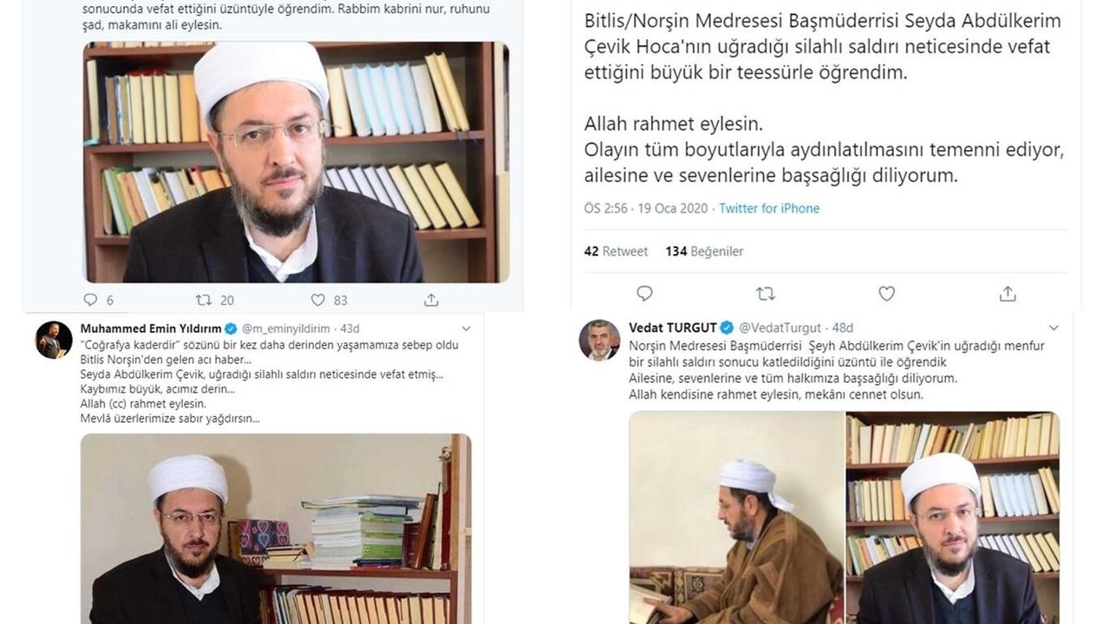The image size is (1110, 624).
Task: View the 134 Beğeniler list
Action: (704, 251)
